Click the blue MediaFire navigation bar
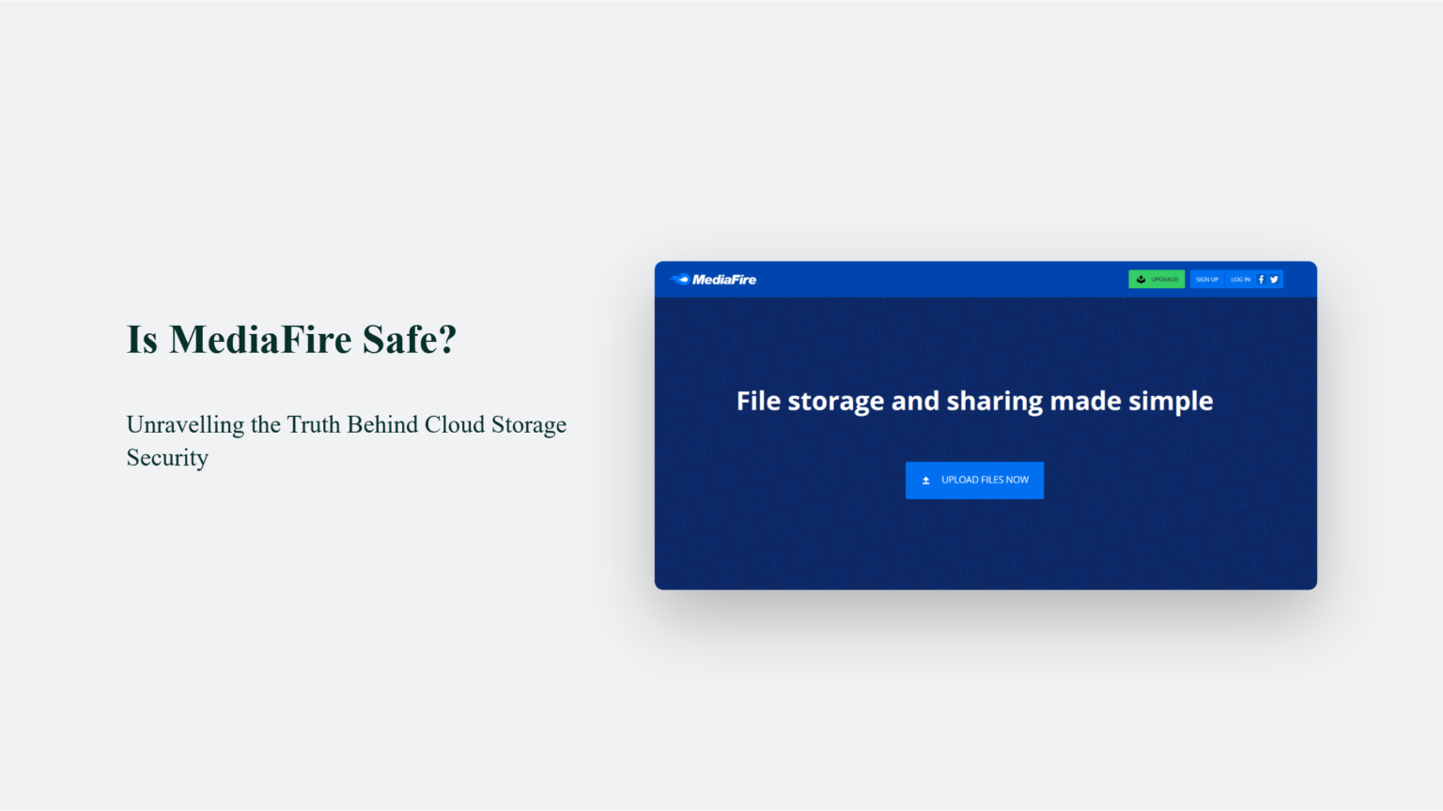Screen dimensions: 1443x811 pos(939,279)
